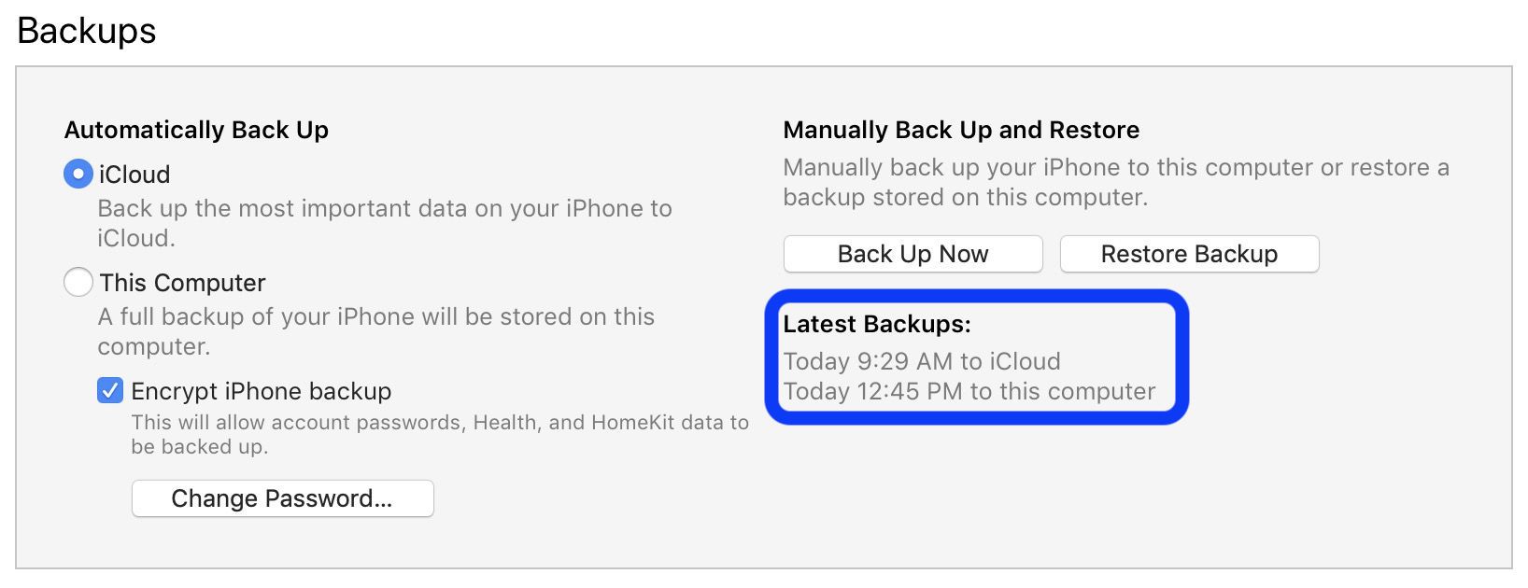Select the Latest Backups heading

point(878,325)
